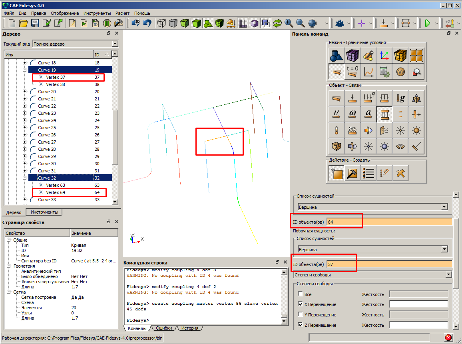The height and width of the screenshot is (344, 462).
Task: Select the angular velocity omega icon
Action: click(x=352, y=114)
